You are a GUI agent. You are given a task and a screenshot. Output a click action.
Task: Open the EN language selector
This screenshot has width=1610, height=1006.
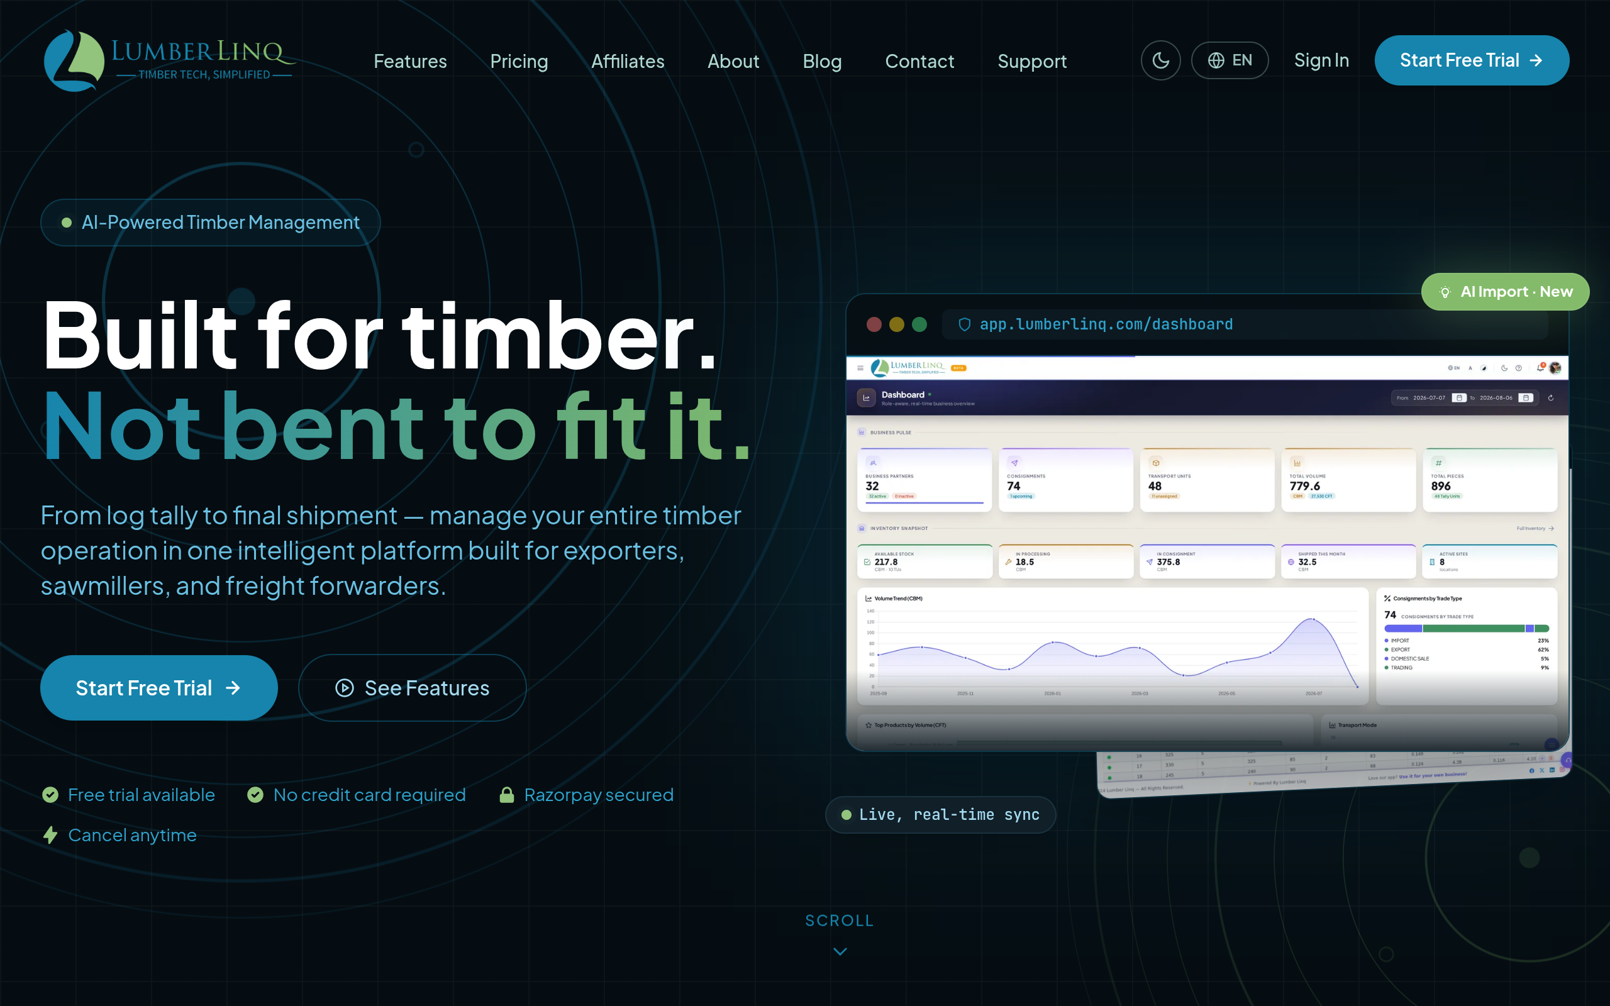(x=1229, y=60)
